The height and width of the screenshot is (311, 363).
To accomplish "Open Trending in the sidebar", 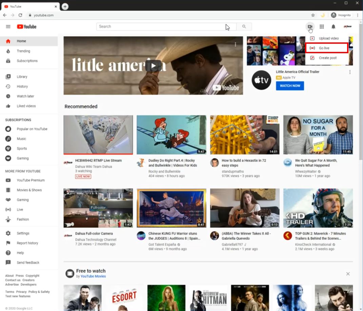I will [23, 51].
